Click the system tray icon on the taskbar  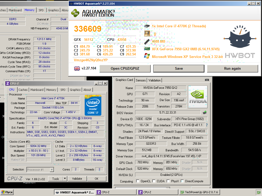tap(258, 192)
